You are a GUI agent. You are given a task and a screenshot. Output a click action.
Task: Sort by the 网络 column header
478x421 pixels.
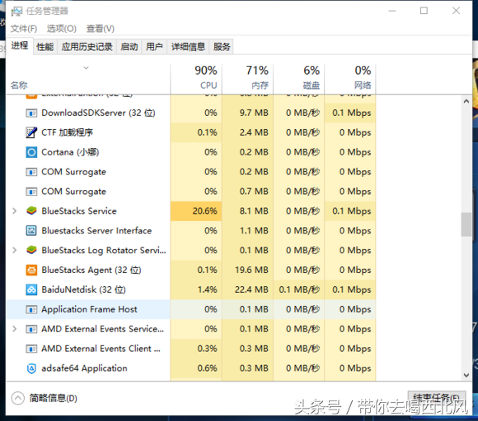point(350,78)
